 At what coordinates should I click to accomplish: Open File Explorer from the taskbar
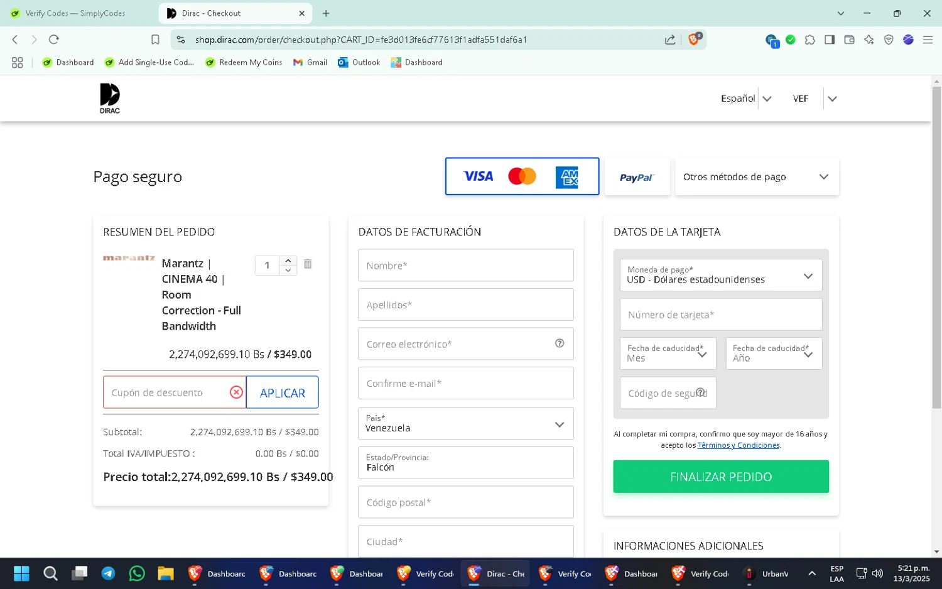(x=165, y=573)
